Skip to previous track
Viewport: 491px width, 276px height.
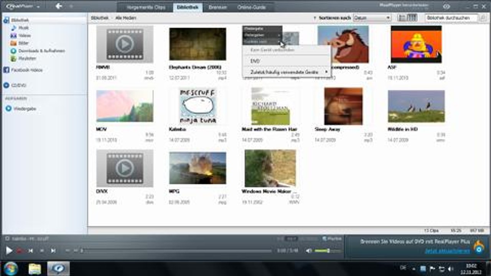[x=31, y=251]
